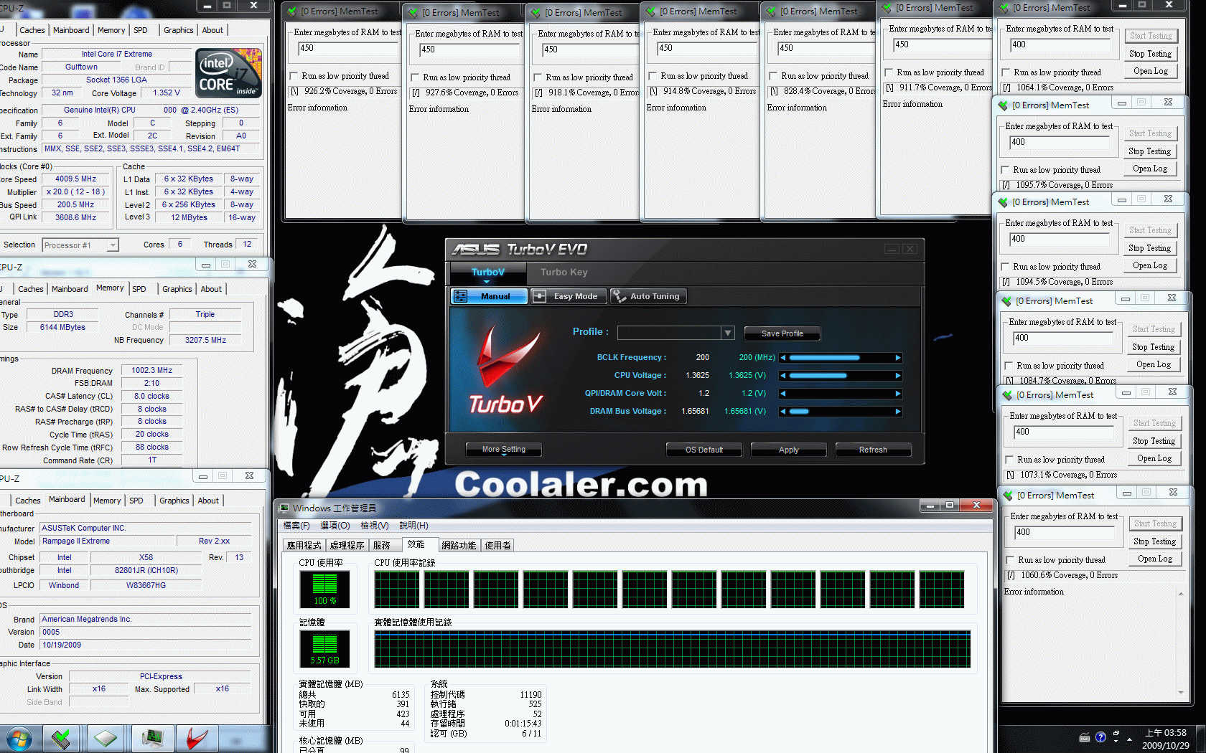Click title icon of MemTest at 1095.7% coverage
1206x753 pixels.
[1003, 105]
